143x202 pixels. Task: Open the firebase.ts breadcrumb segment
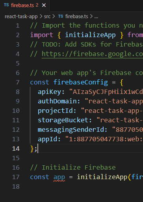pyautogui.click(x=76, y=17)
